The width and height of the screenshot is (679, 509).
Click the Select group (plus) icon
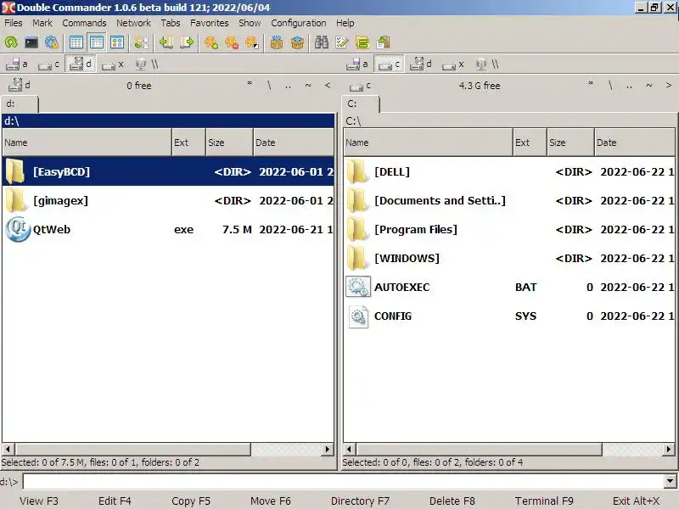click(x=210, y=42)
